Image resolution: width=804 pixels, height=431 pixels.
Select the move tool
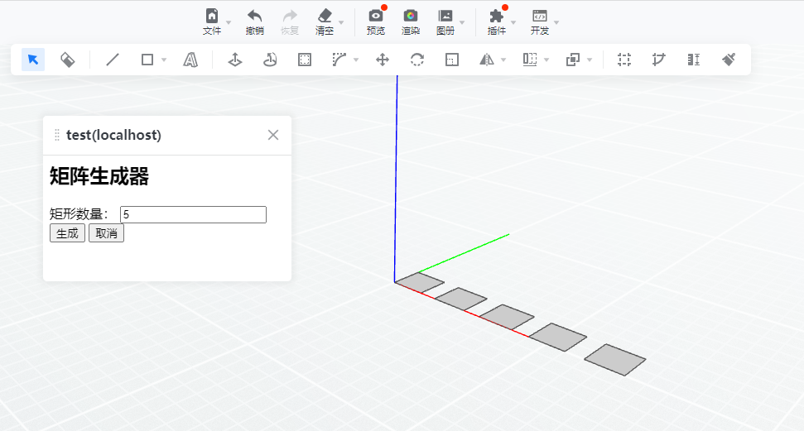[x=383, y=60]
